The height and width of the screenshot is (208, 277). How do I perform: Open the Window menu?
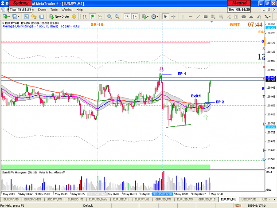point(67,10)
